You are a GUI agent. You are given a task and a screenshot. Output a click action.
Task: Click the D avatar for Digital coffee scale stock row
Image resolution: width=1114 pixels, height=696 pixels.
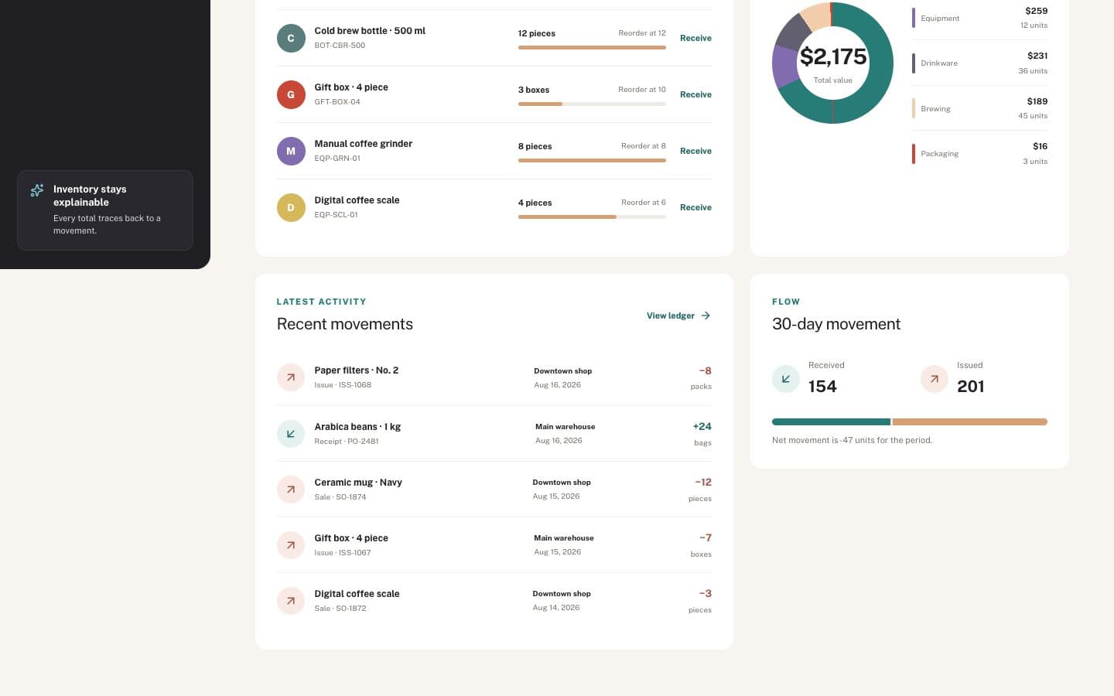click(x=291, y=207)
